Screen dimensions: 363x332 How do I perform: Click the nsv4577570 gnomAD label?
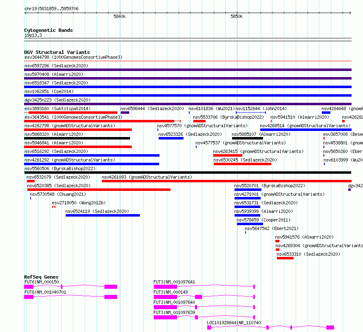[x=202, y=126]
